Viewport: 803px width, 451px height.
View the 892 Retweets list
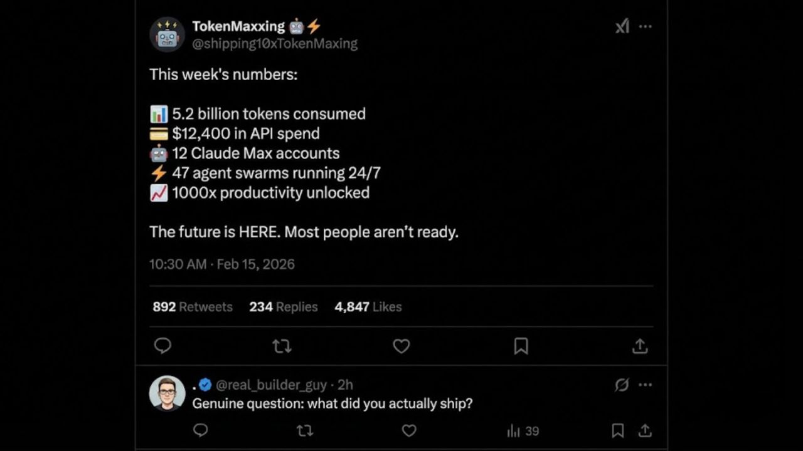[192, 307]
